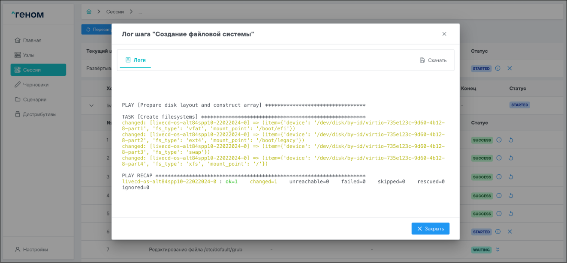Cancel the current session with top X icon

[x=510, y=69]
